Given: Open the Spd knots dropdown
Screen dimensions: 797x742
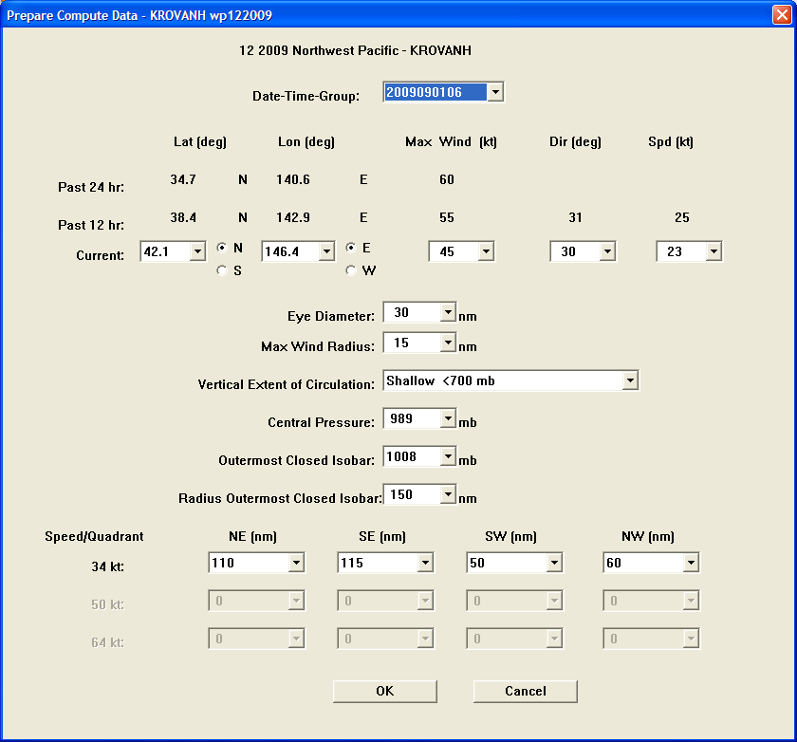Looking at the screenshot, I should [714, 250].
